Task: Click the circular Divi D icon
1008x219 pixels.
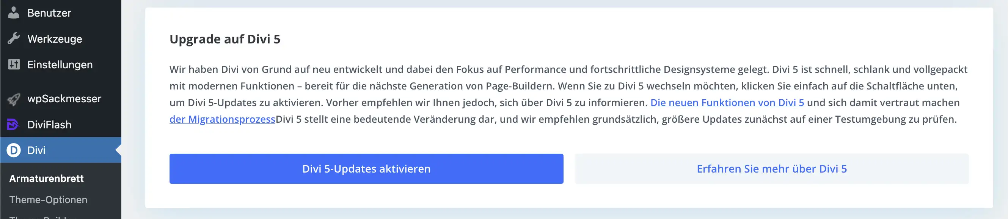Action: tap(14, 150)
